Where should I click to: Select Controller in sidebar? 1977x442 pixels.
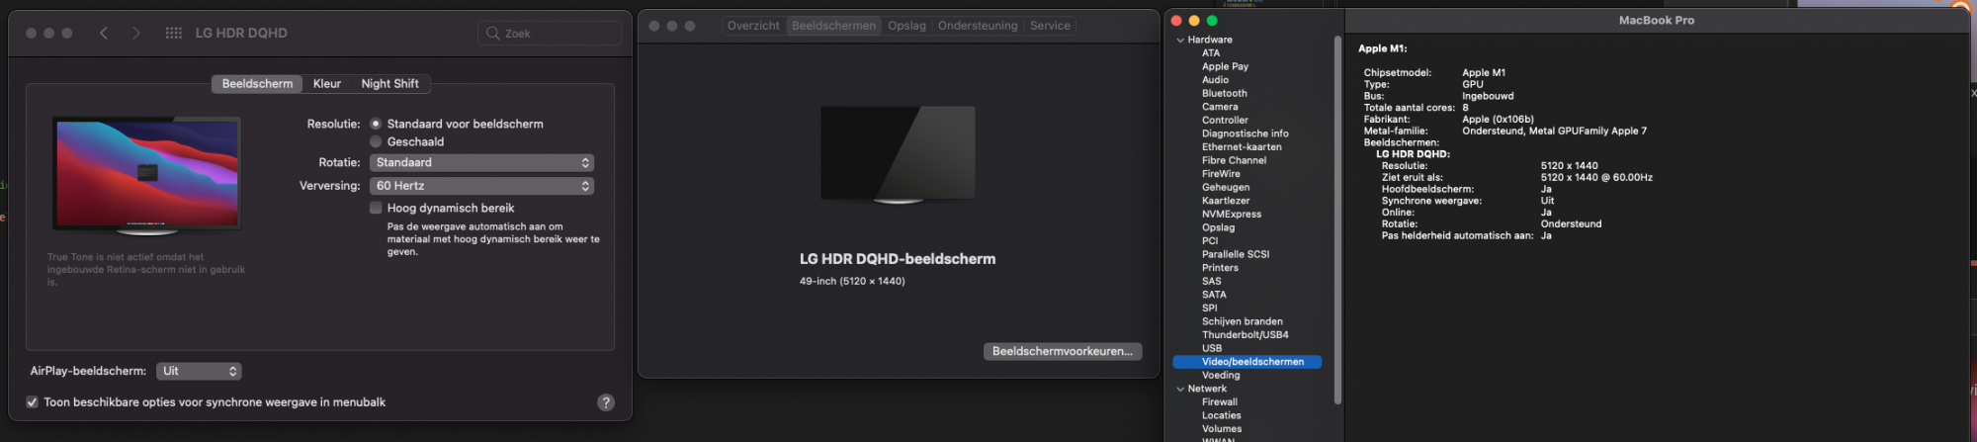(1225, 120)
